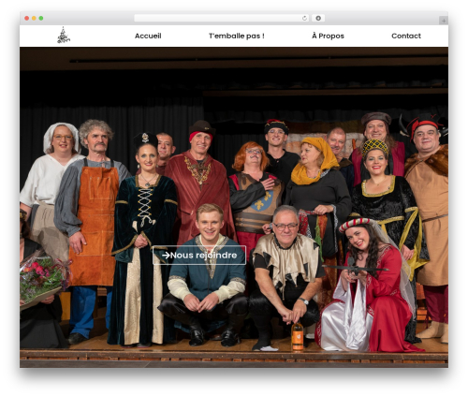Close the window with the red button
468x396 pixels.
click(x=27, y=19)
